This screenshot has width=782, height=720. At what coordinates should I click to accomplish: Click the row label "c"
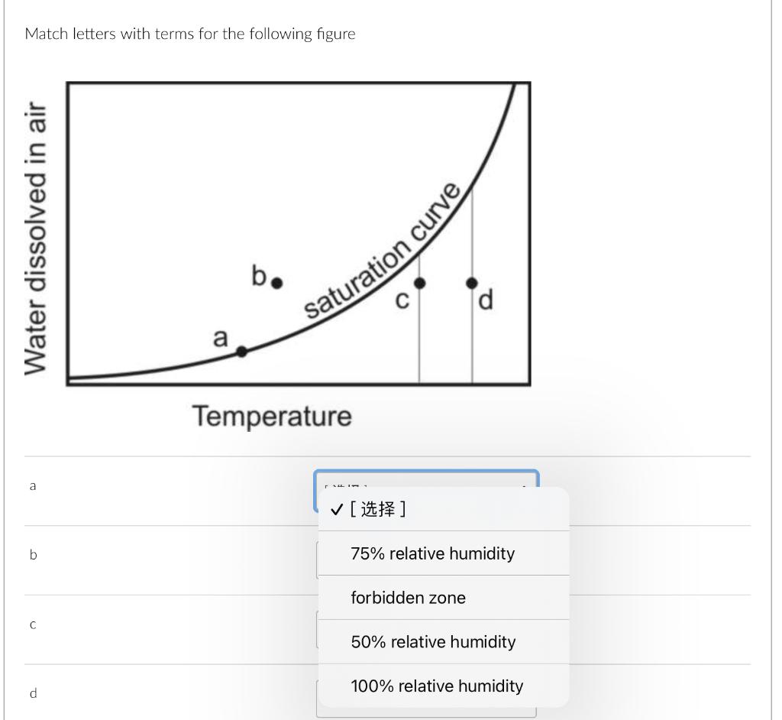32,624
